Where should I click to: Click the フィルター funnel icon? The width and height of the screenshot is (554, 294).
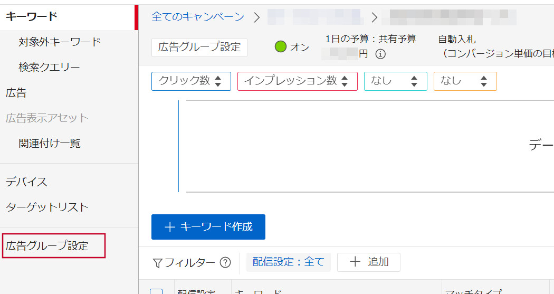pyautogui.click(x=157, y=263)
